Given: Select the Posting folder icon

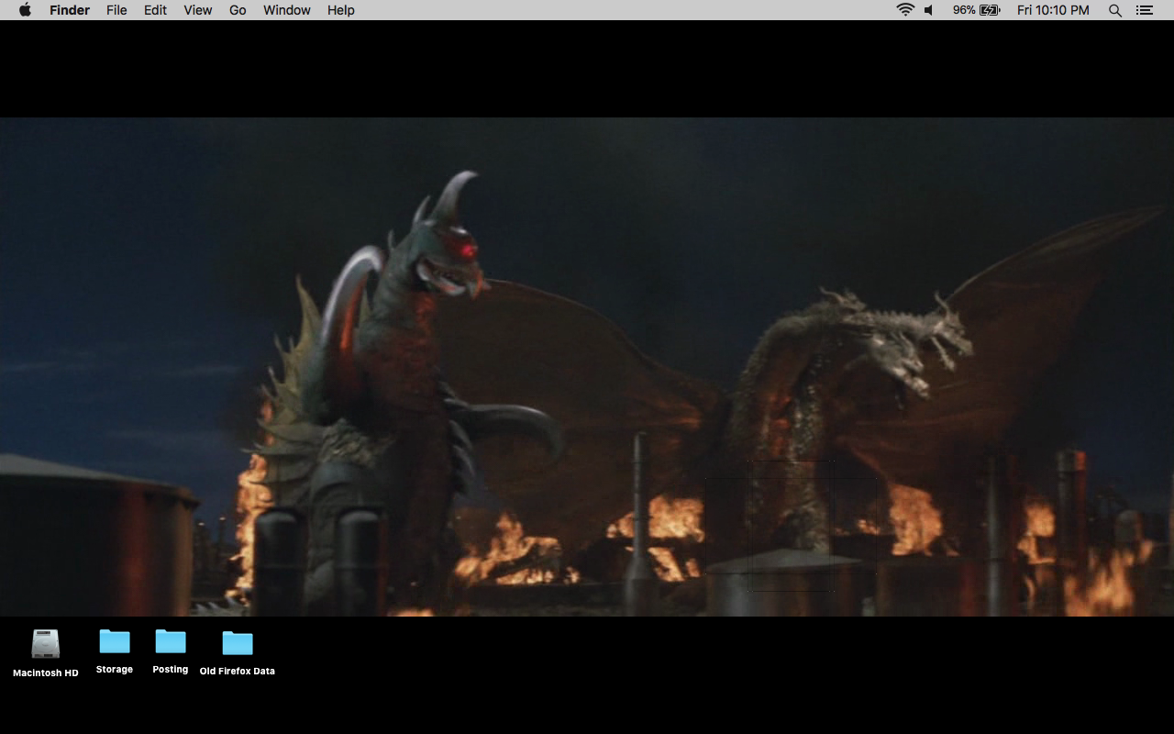Looking at the screenshot, I should pyautogui.click(x=171, y=641).
